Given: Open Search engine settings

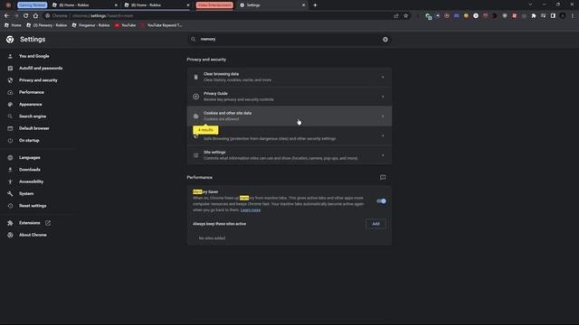Looking at the screenshot, I should point(33,116).
